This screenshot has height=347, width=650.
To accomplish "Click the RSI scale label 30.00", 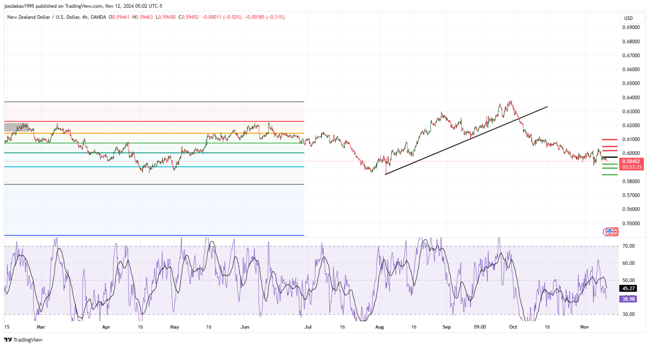I will coord(629,315).
